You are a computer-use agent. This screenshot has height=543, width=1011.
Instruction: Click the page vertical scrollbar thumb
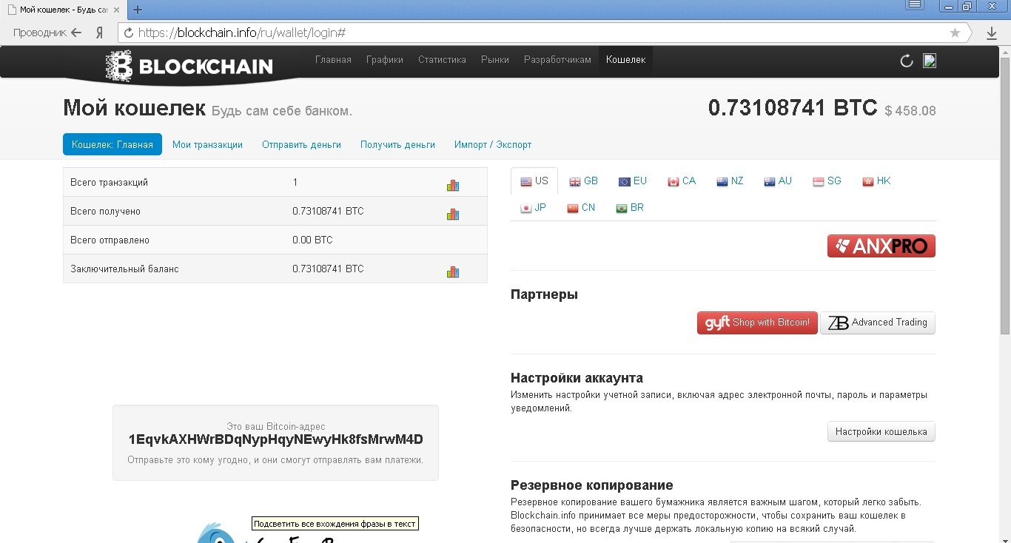(1004, 195)
